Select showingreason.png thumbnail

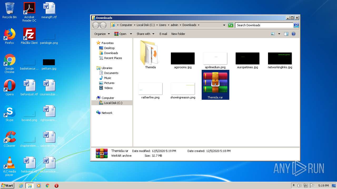pyautogui.click(x=183, y=91)
